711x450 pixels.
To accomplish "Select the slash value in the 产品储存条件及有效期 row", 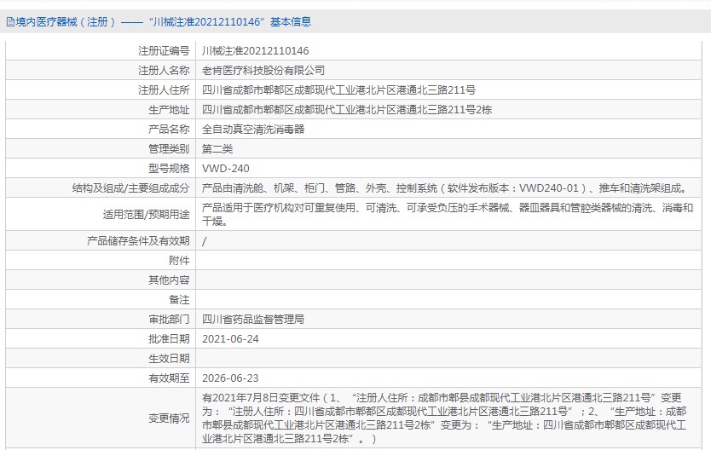I will click(204, 241).
